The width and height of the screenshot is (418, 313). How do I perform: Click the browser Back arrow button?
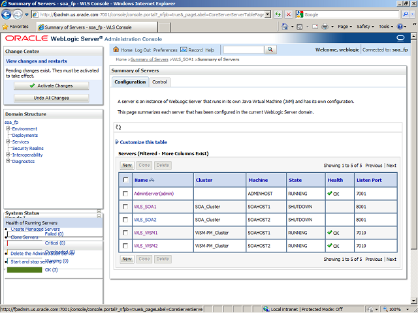[8, 14]
